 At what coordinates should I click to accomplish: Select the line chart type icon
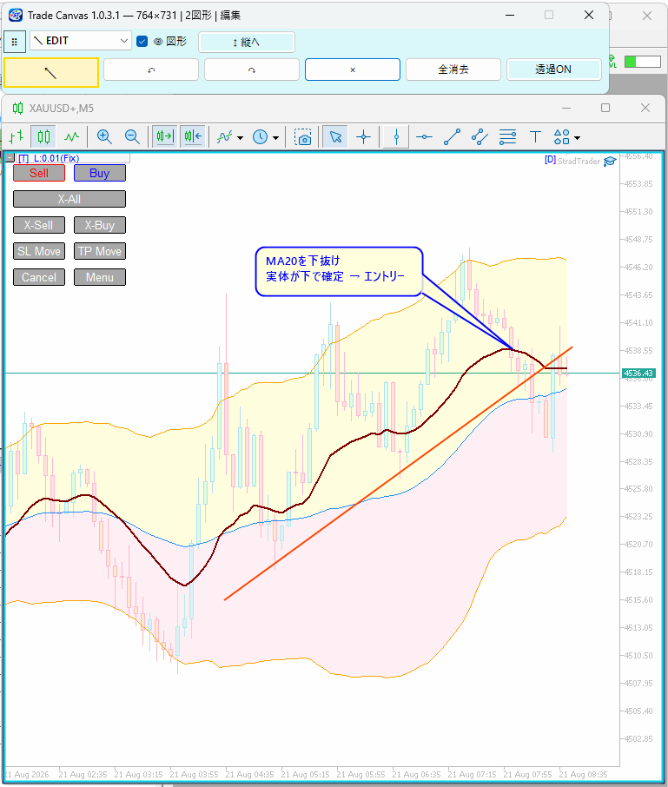click(x=72, y=136)
